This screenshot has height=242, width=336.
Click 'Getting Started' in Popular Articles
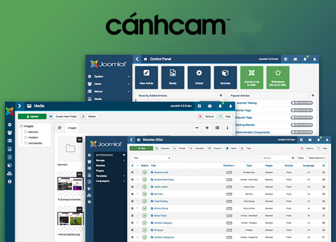point(245,125)
